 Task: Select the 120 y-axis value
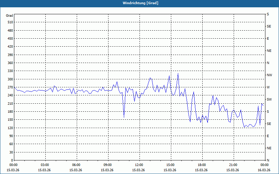[10, 128]
